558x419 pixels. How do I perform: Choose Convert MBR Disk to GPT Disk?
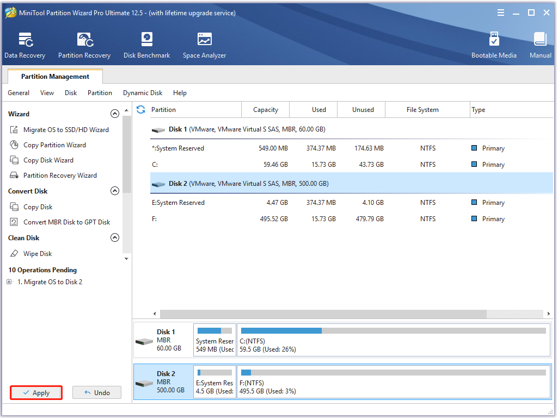pyautogui.click(x=67, y=222)
